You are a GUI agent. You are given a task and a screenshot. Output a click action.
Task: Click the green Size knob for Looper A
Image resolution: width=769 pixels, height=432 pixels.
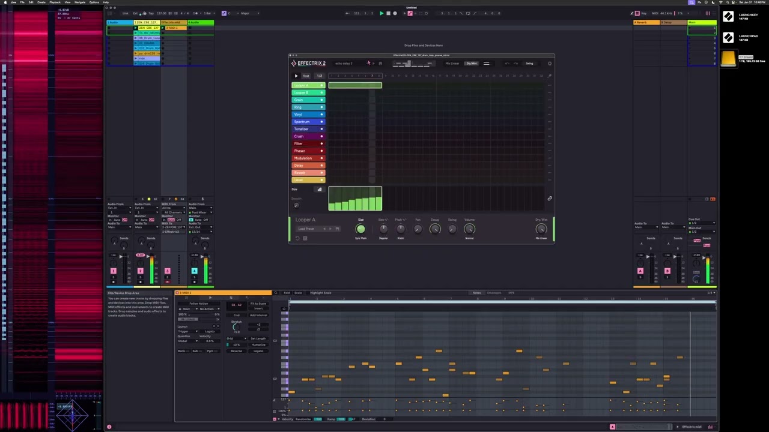360,229
